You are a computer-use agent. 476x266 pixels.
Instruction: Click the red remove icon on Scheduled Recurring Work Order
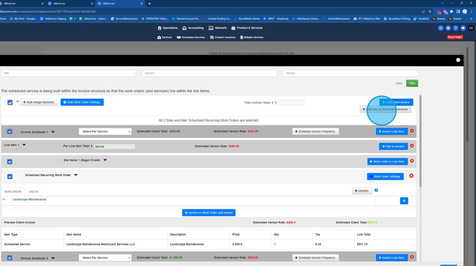tap(411, 176)
